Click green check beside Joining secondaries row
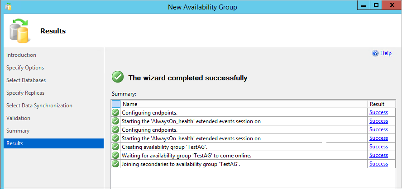402x189 pixels. coord(116,164)
